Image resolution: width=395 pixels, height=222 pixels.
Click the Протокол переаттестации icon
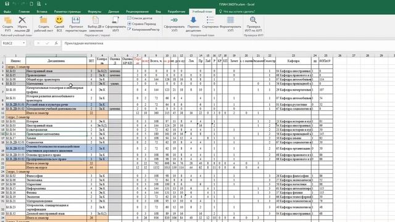click(76, 20)
